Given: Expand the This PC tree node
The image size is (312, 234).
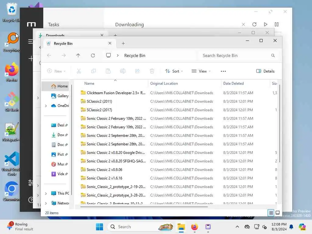Looking at the screenshot, I should point(46,193).
